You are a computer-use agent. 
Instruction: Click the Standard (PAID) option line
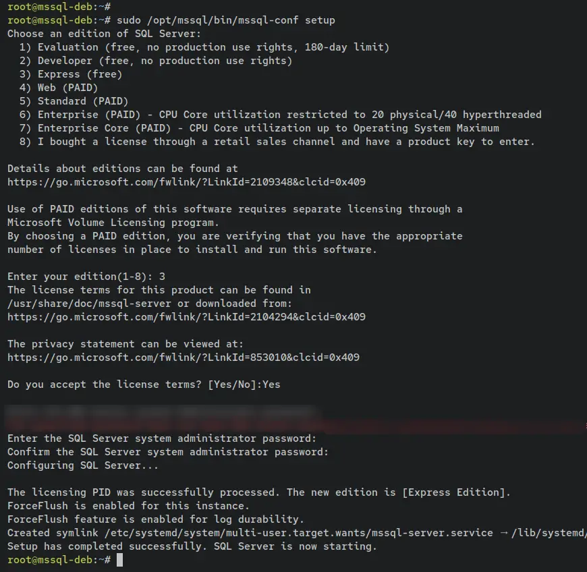pos(74,101)
